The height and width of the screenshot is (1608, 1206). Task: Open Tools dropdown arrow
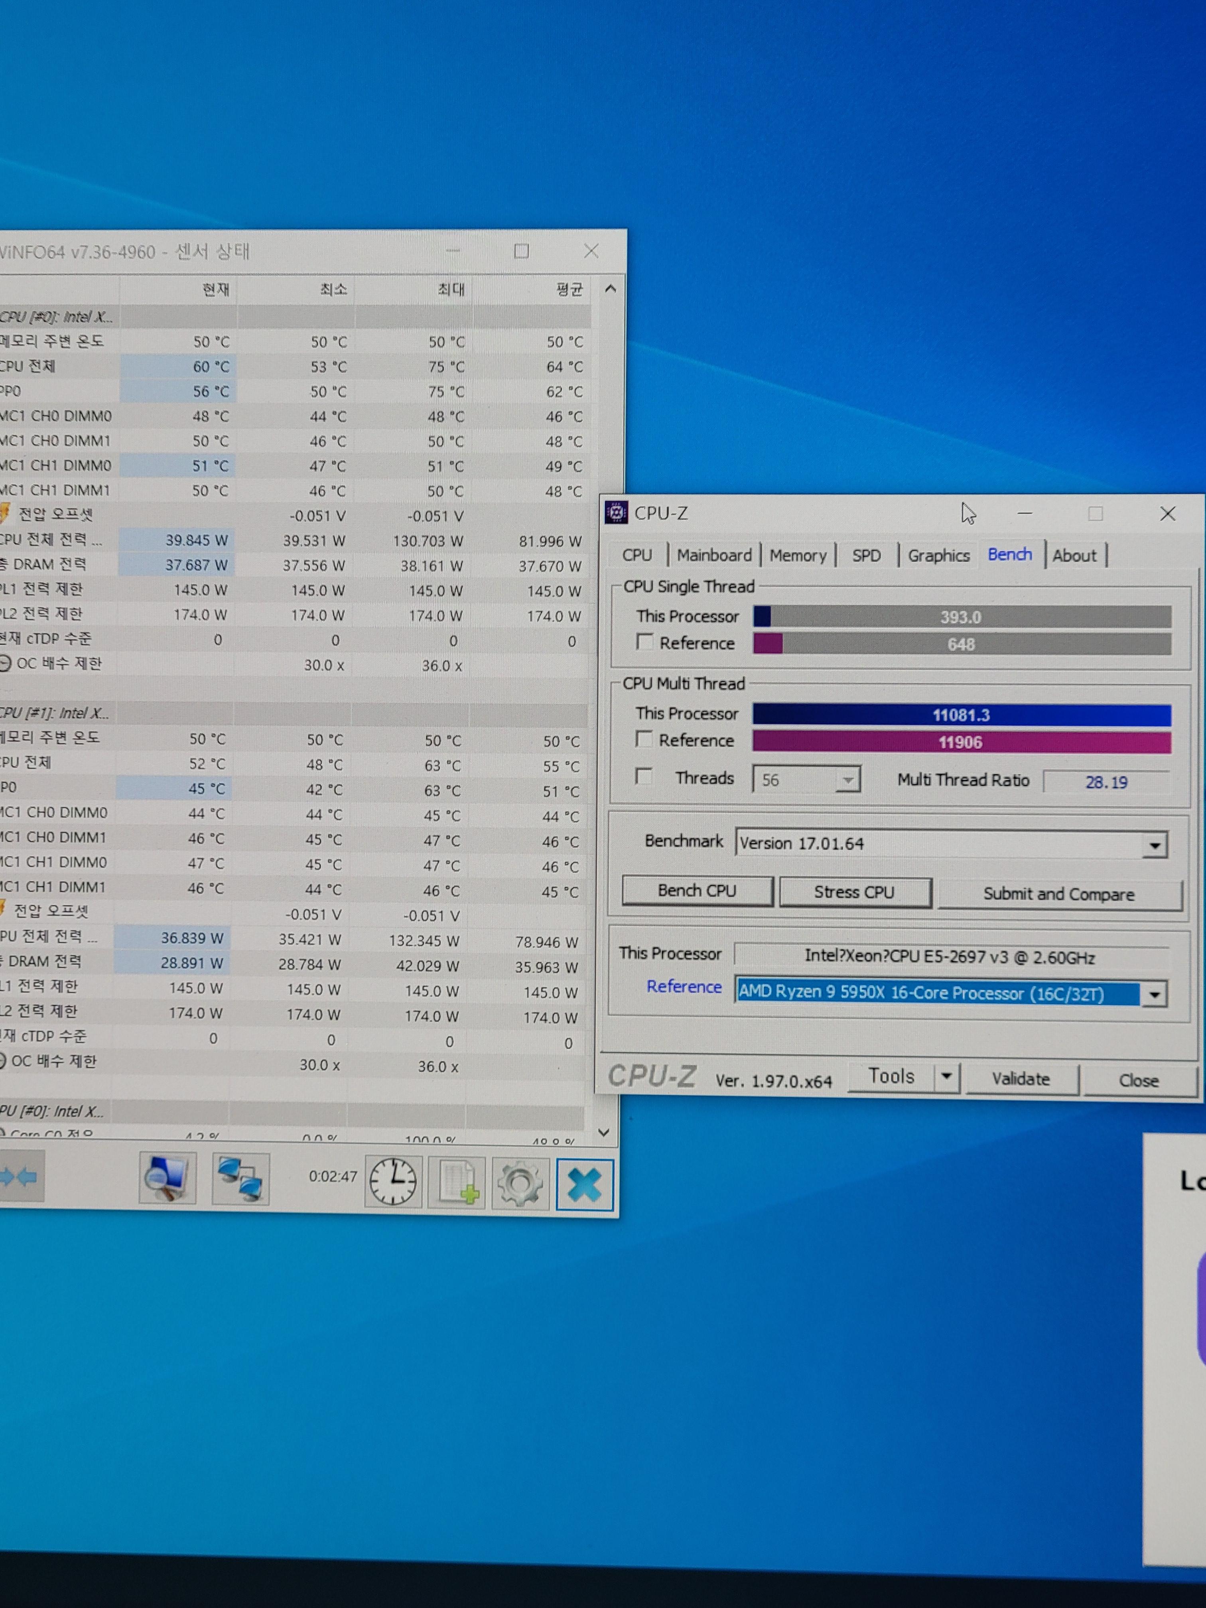(x=946, y=1076)
